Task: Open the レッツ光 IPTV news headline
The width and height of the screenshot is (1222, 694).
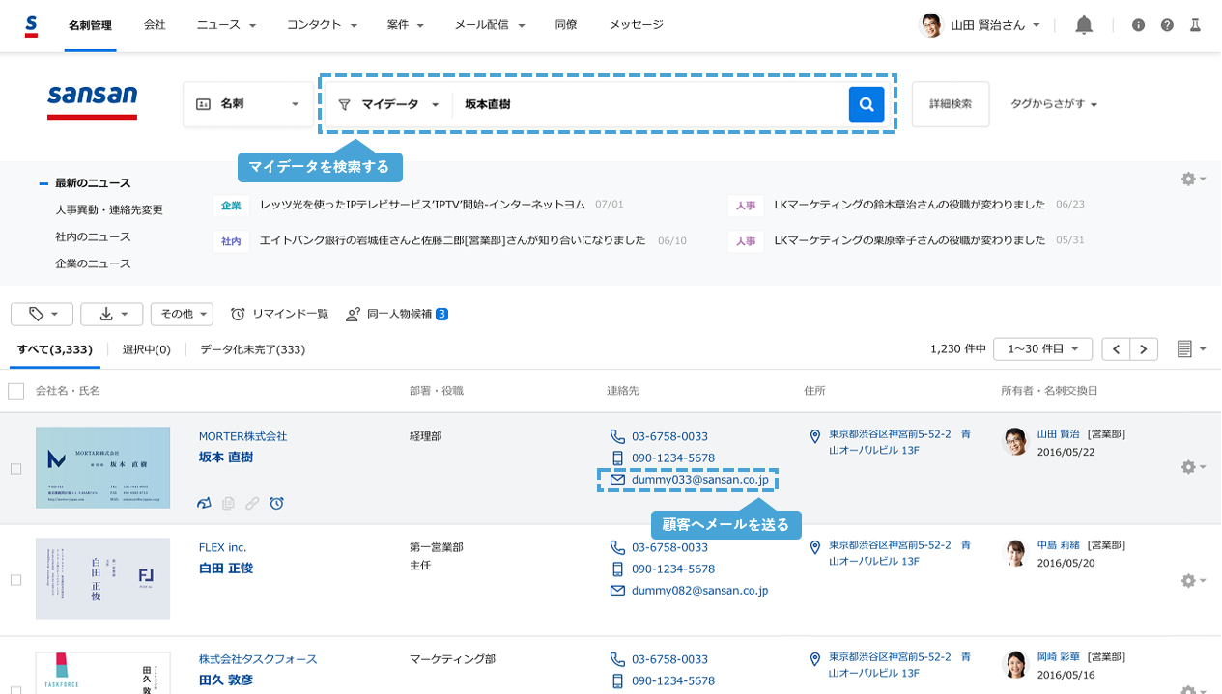Action: click(423, 205)
